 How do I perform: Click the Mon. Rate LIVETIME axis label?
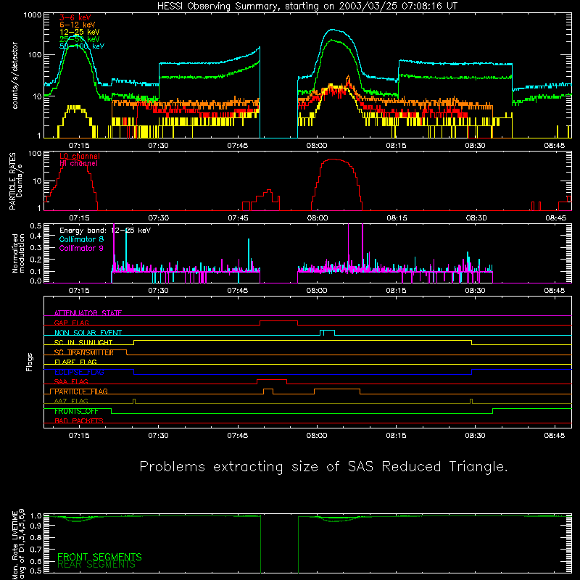[x=18, y=544]
